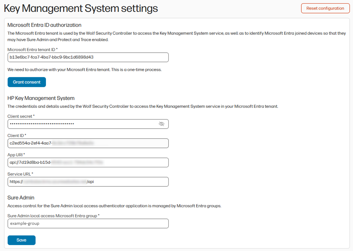Click the Sure Admin access control description
Image resolution: width=353 pixels, height=251 pixels.
114,206
